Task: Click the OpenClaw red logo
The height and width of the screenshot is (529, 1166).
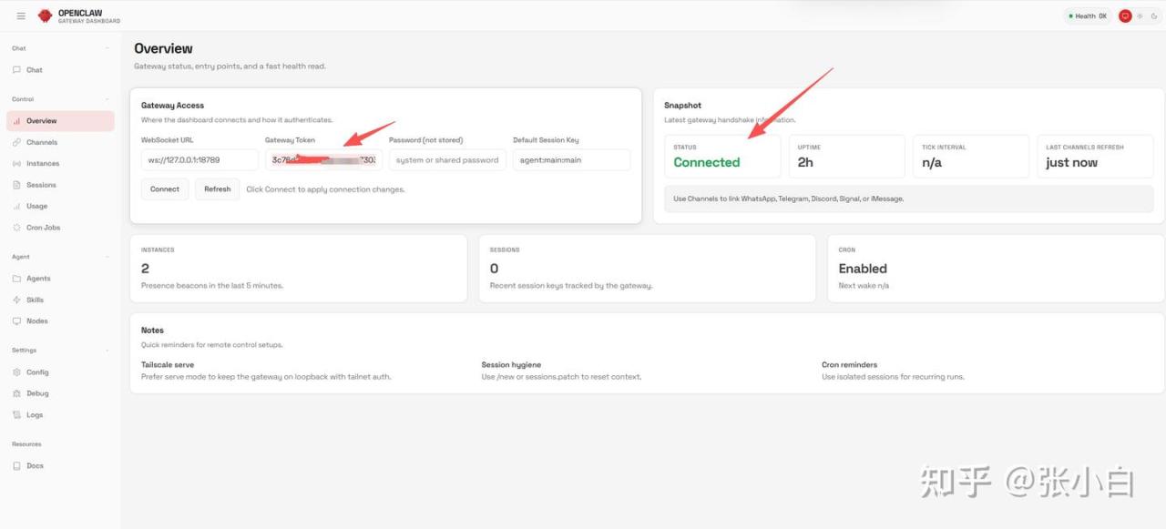Action: tap(45, 15)
